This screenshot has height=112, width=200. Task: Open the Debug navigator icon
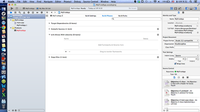pyautogui.click(x=33, y=12)
